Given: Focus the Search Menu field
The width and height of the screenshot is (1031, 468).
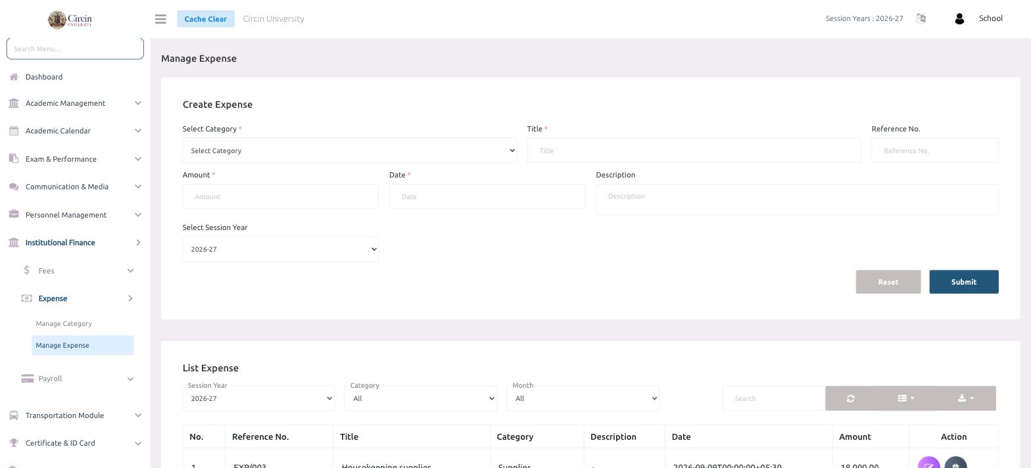Looking at the screenshot, I should pos(75,49).
